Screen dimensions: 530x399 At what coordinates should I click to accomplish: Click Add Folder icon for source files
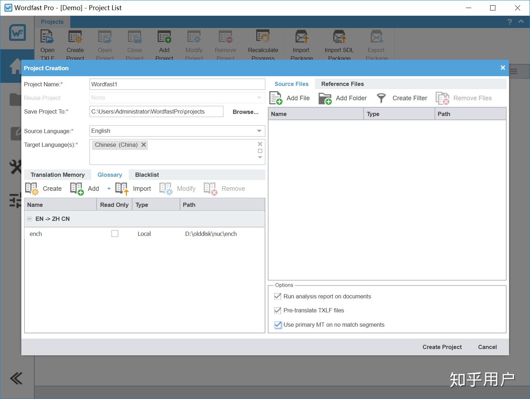coord(325,98)
